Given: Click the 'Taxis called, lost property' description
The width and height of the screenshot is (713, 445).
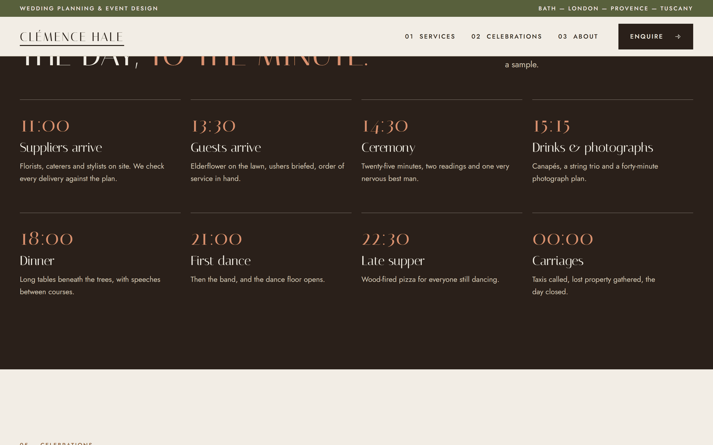Looking at the screenshot, I should pyautogui.click(x=594, y=285).
